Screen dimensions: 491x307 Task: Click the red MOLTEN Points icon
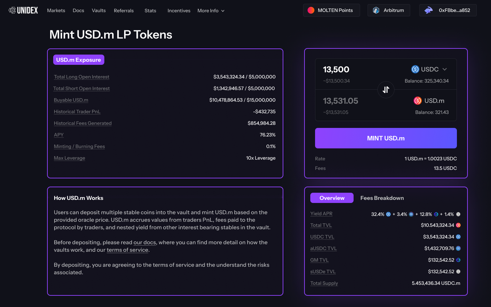point(311,10)
